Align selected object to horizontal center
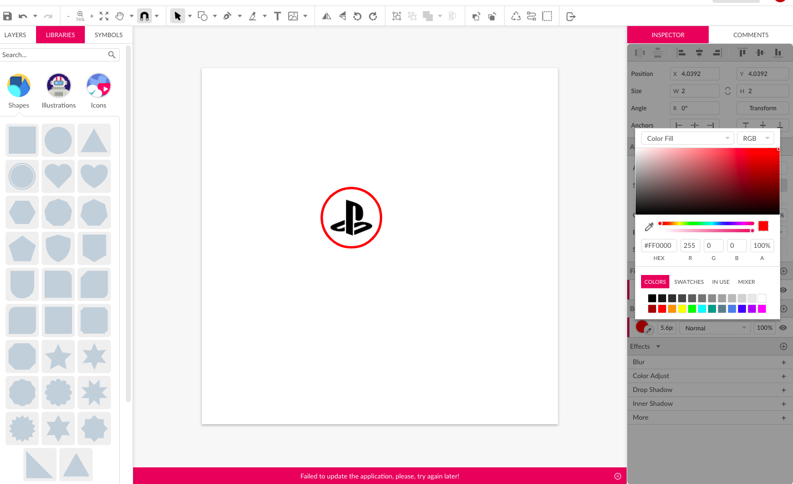This screenshot has height=484, width=793. pyautogui.click(x=699, y=52)
